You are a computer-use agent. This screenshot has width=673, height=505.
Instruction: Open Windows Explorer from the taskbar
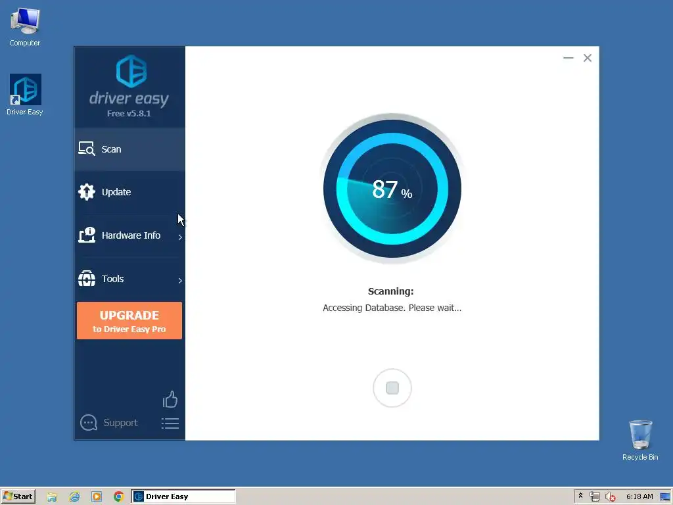pyautogui.click(x=52, y=497)
